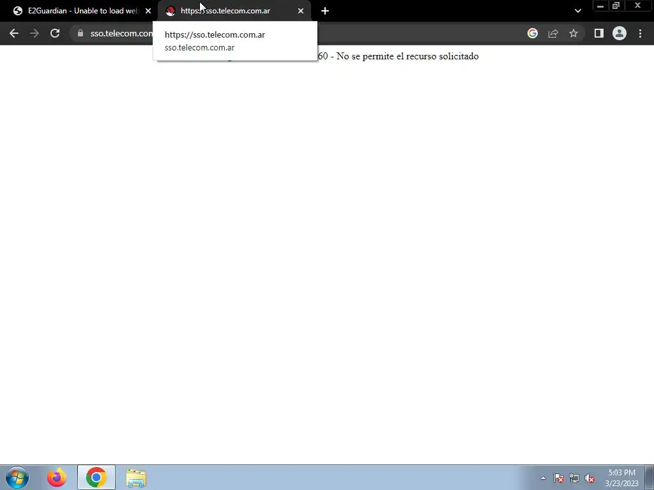Open a new tab with the plus button

point(325,11)
